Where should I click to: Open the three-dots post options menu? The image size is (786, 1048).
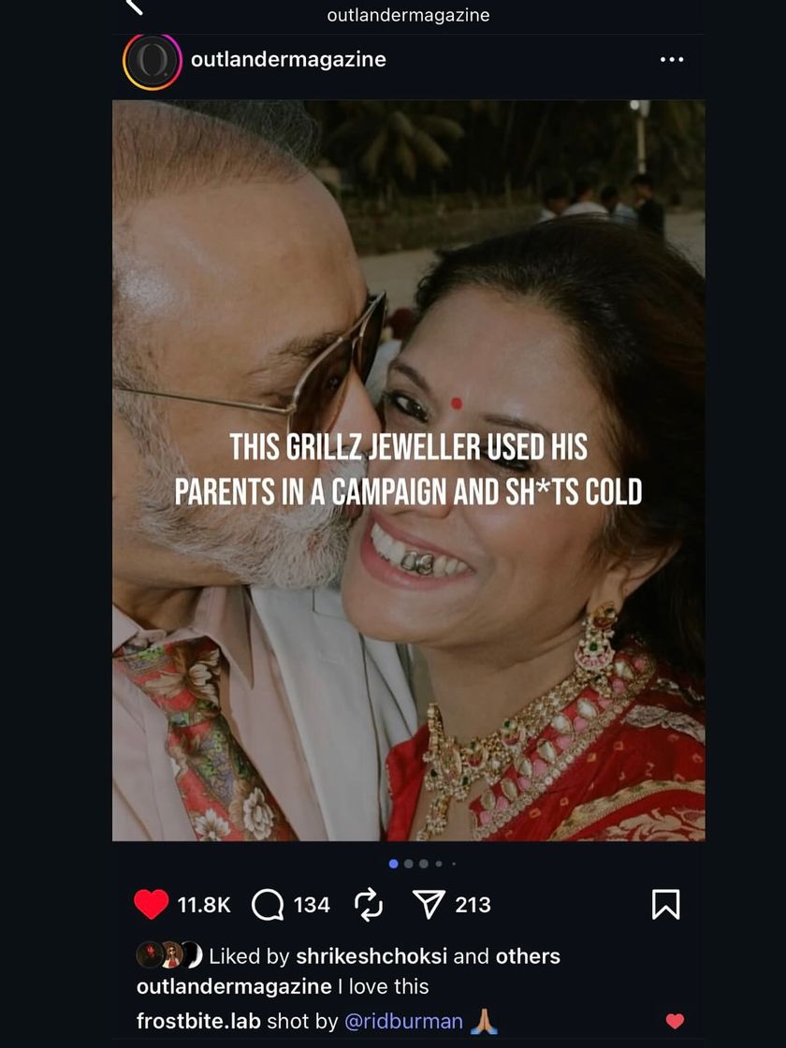[x=672, y=60]
